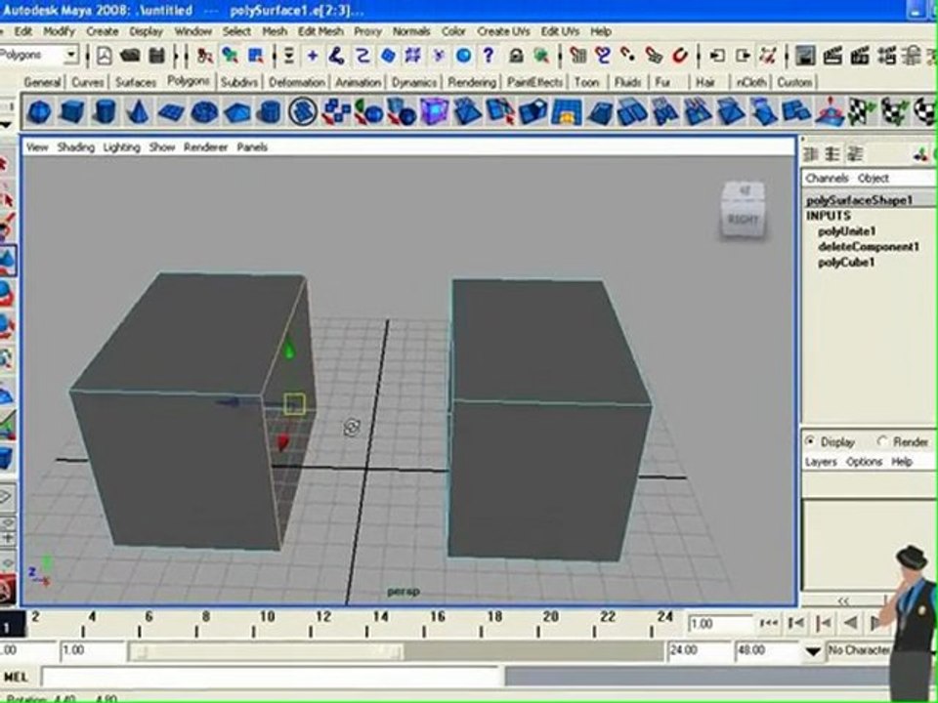Open the Normals menu
Screen dimensions: 938x703
click(411, 31)
